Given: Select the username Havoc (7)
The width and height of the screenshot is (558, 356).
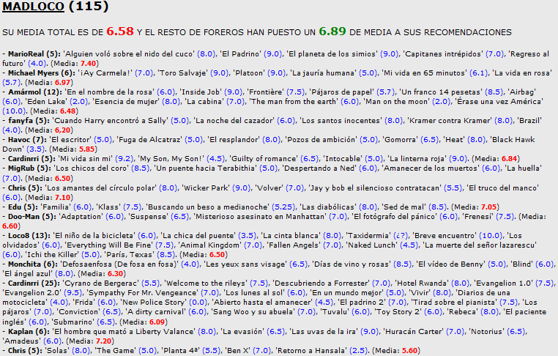Looking at the screenshot, I should 27,140.
